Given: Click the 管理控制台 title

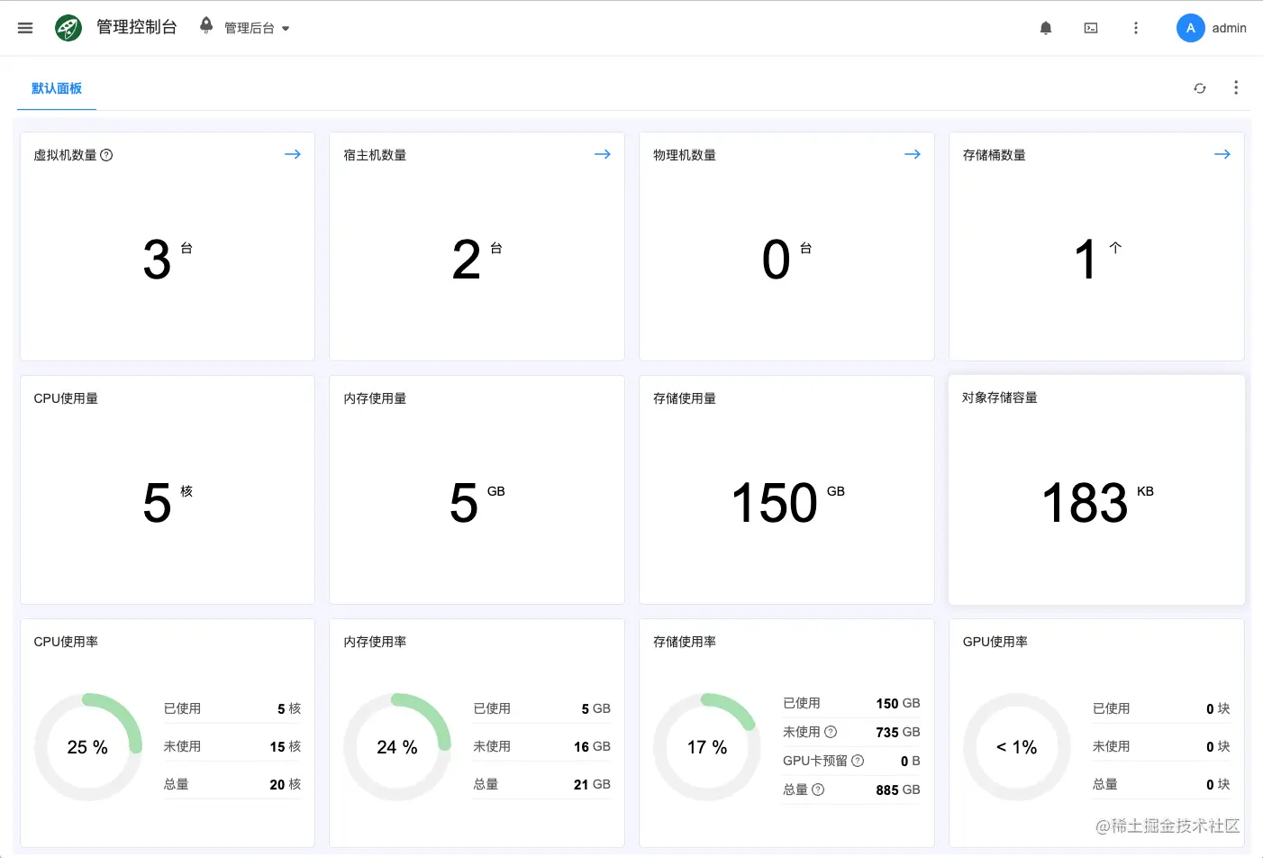Looking at the screenshot, I should coord(137,27).
